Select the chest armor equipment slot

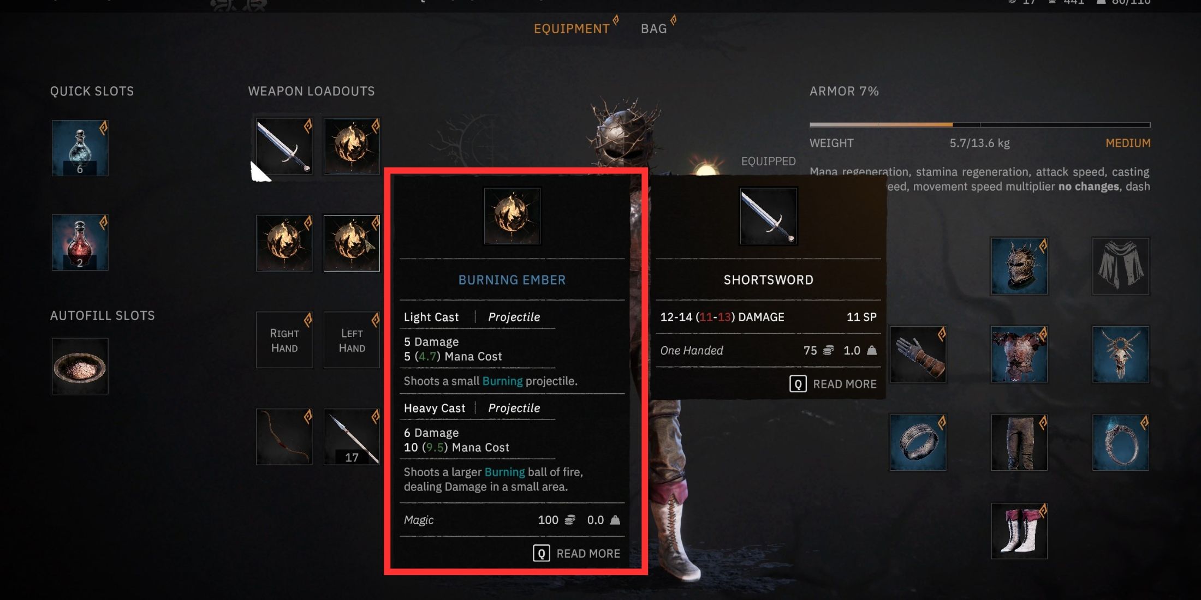[x=1019, y=355]
